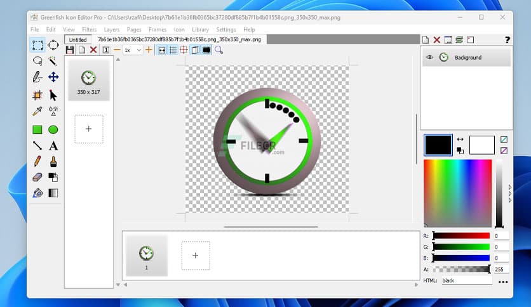Merge layers with green stack icon
531x307 pixels.
point(459,40)
